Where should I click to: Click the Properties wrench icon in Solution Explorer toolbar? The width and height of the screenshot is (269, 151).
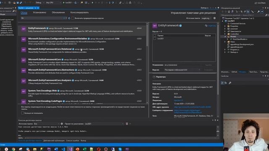point(258,12)
